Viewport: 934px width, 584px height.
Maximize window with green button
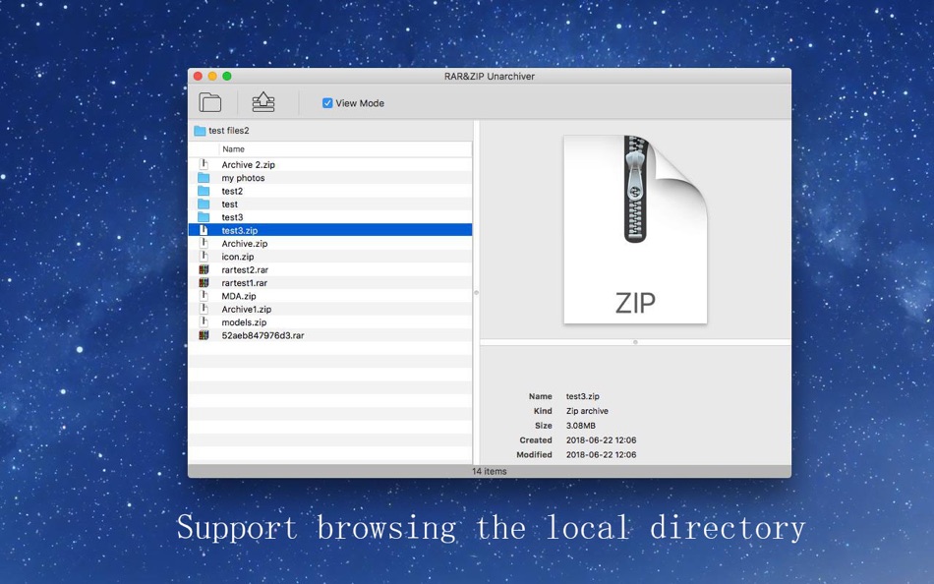[227, 77]
